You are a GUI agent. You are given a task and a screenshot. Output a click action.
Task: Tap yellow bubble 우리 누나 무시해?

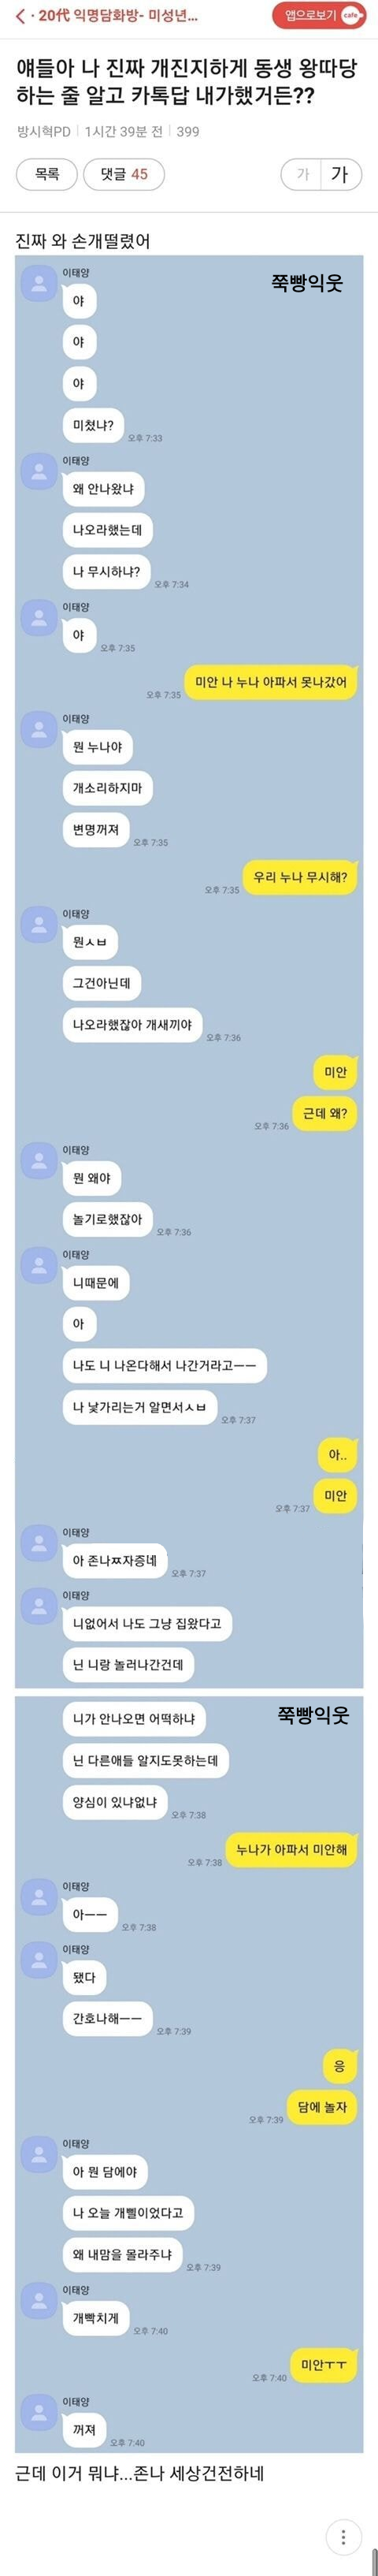click(300, 877)
